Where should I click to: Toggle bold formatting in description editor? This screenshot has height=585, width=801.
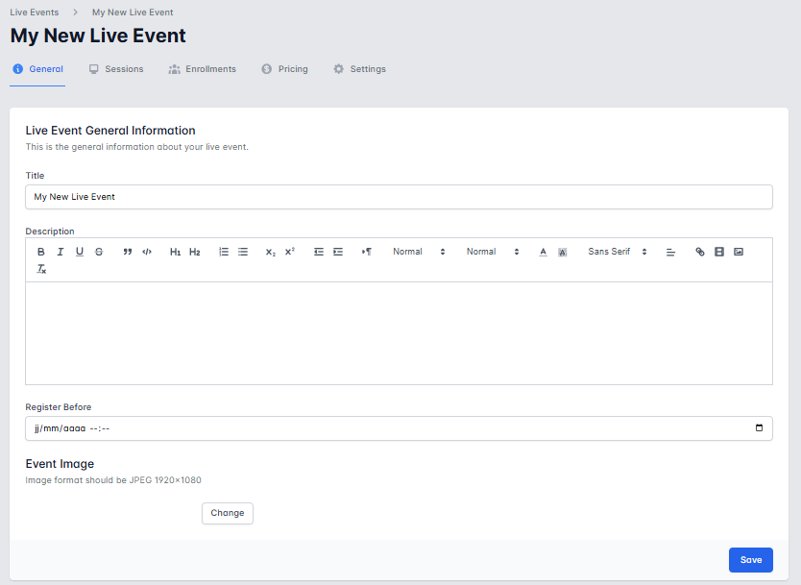(41, 252)
